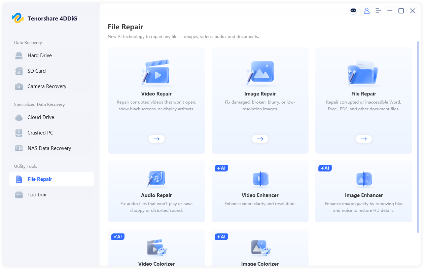Image resolution: width=424 pixels, height=269 pixels.
Task: Open Video Repair with its arrow button
Action: [156, 139]
